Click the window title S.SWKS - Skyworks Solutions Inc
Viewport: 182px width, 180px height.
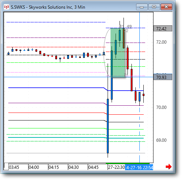[48, 7]
